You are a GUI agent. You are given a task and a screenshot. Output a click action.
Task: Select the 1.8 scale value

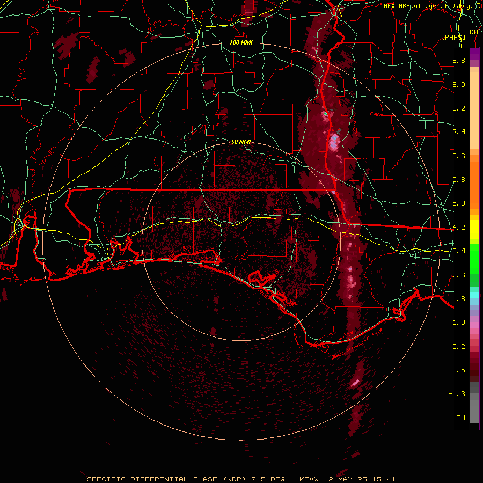tap(459, 299)
